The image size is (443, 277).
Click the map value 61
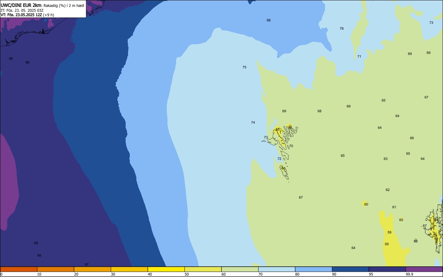(x=394, y=207)
